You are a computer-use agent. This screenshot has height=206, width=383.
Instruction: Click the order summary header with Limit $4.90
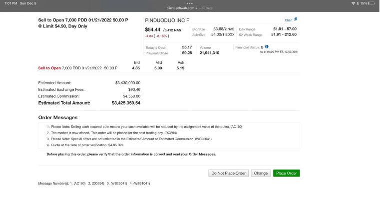(x=83, y=23)
